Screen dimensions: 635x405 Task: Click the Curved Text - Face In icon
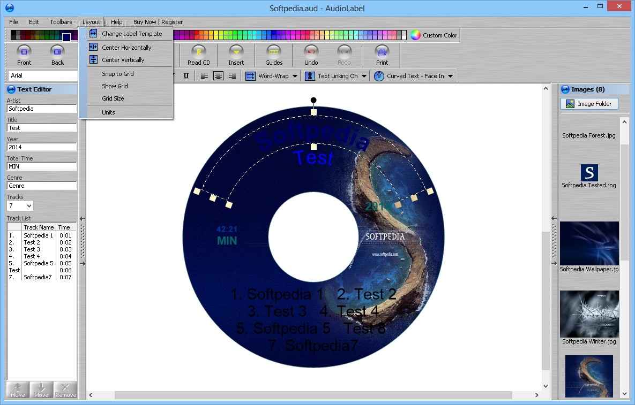coord(379,76)
